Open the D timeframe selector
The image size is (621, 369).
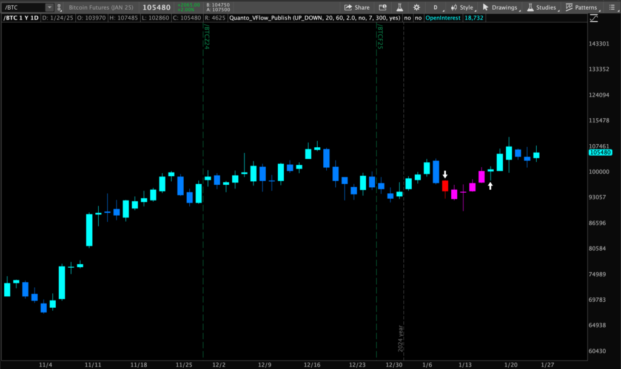435,7
